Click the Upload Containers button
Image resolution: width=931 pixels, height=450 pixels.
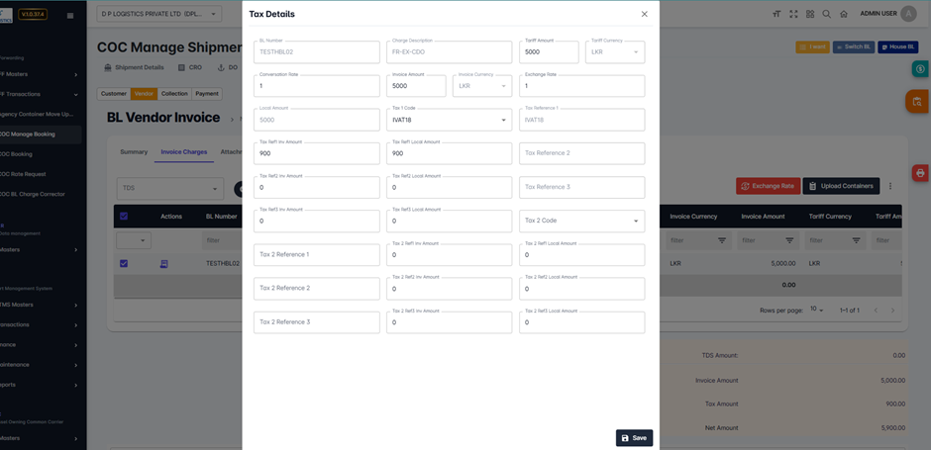(840, 186)
